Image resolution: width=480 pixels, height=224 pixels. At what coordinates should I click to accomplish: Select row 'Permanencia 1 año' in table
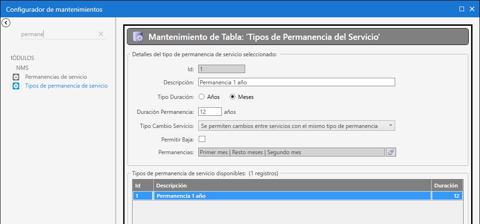click(x=298, y=196)
